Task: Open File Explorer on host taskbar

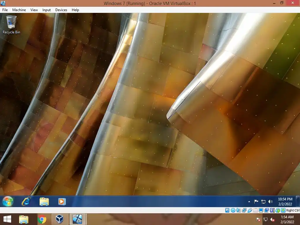Action: click(23, 219)
